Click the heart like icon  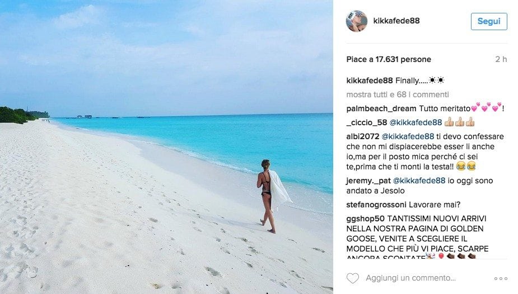352,278
